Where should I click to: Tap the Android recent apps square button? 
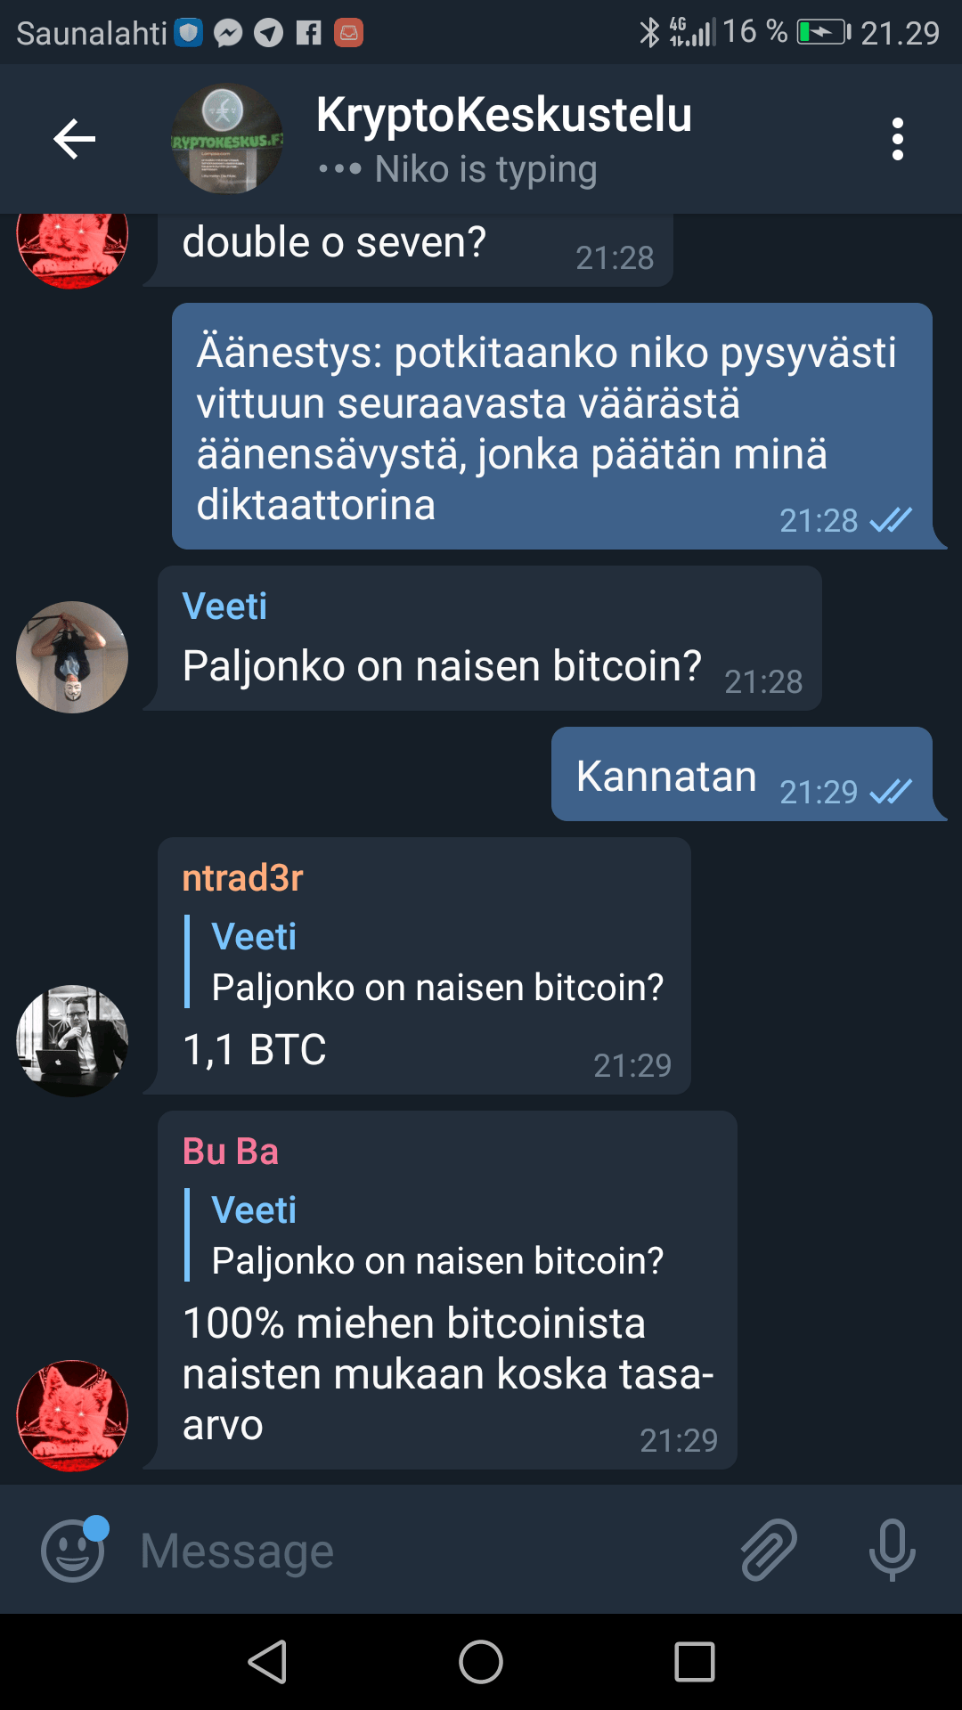(x=695, y=1662)
